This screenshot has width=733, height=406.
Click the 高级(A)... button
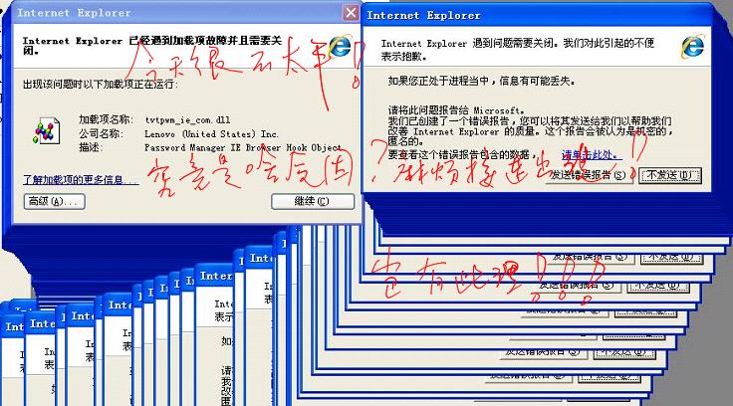(54, 201)
